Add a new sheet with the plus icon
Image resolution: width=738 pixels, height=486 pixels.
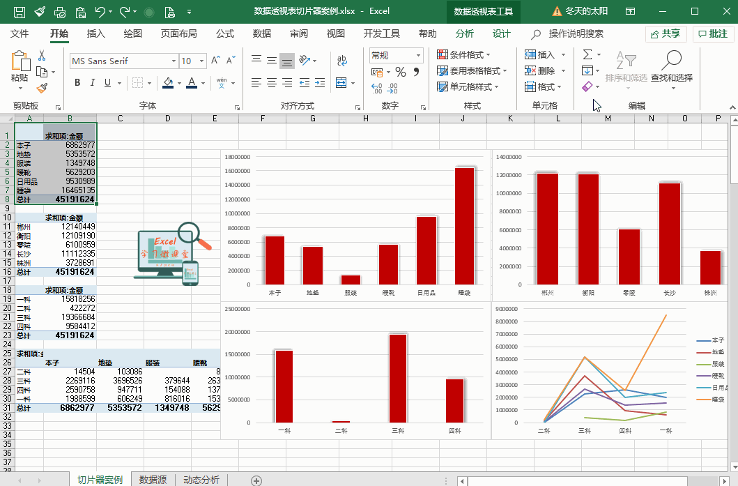(256, 480)
